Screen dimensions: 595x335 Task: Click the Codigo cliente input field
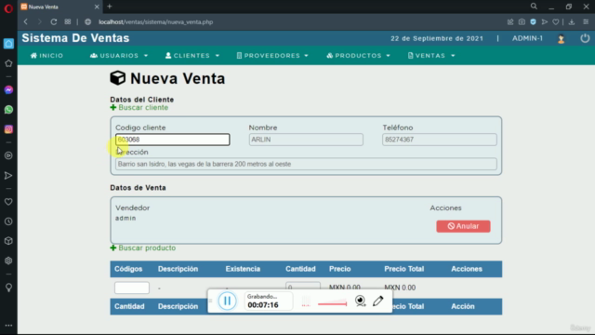coord(173,140)
